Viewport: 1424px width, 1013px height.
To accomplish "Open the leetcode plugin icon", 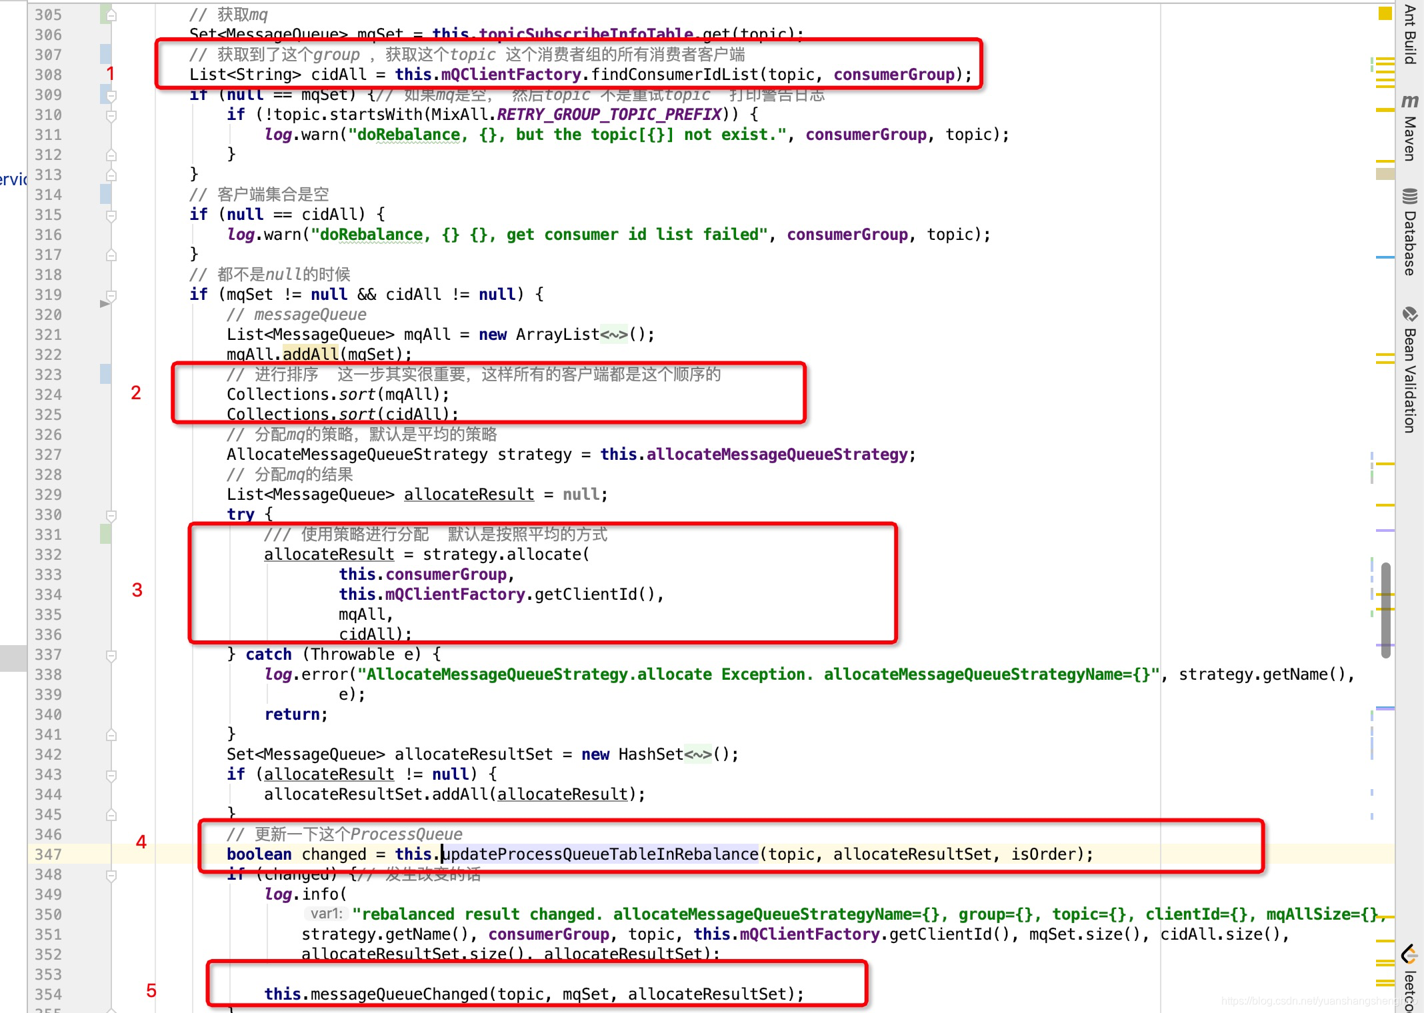I will pyautogui.click(x=1409, y=954).
